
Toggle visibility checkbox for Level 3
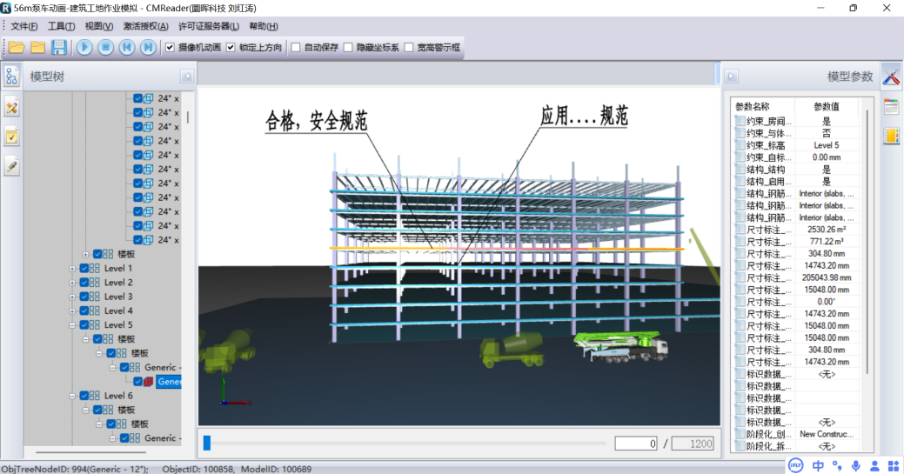84,297
